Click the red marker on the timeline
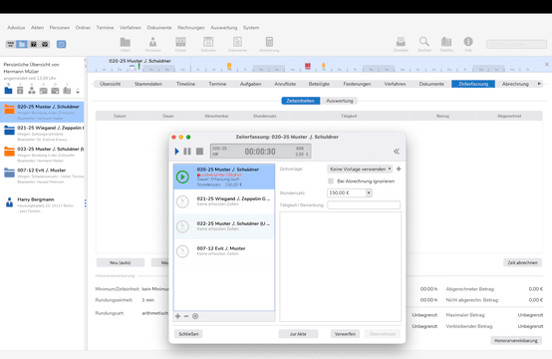 [x=308, y=66]
